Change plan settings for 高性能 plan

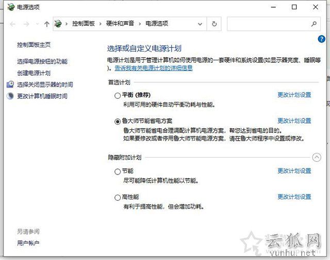coord(294,197)
